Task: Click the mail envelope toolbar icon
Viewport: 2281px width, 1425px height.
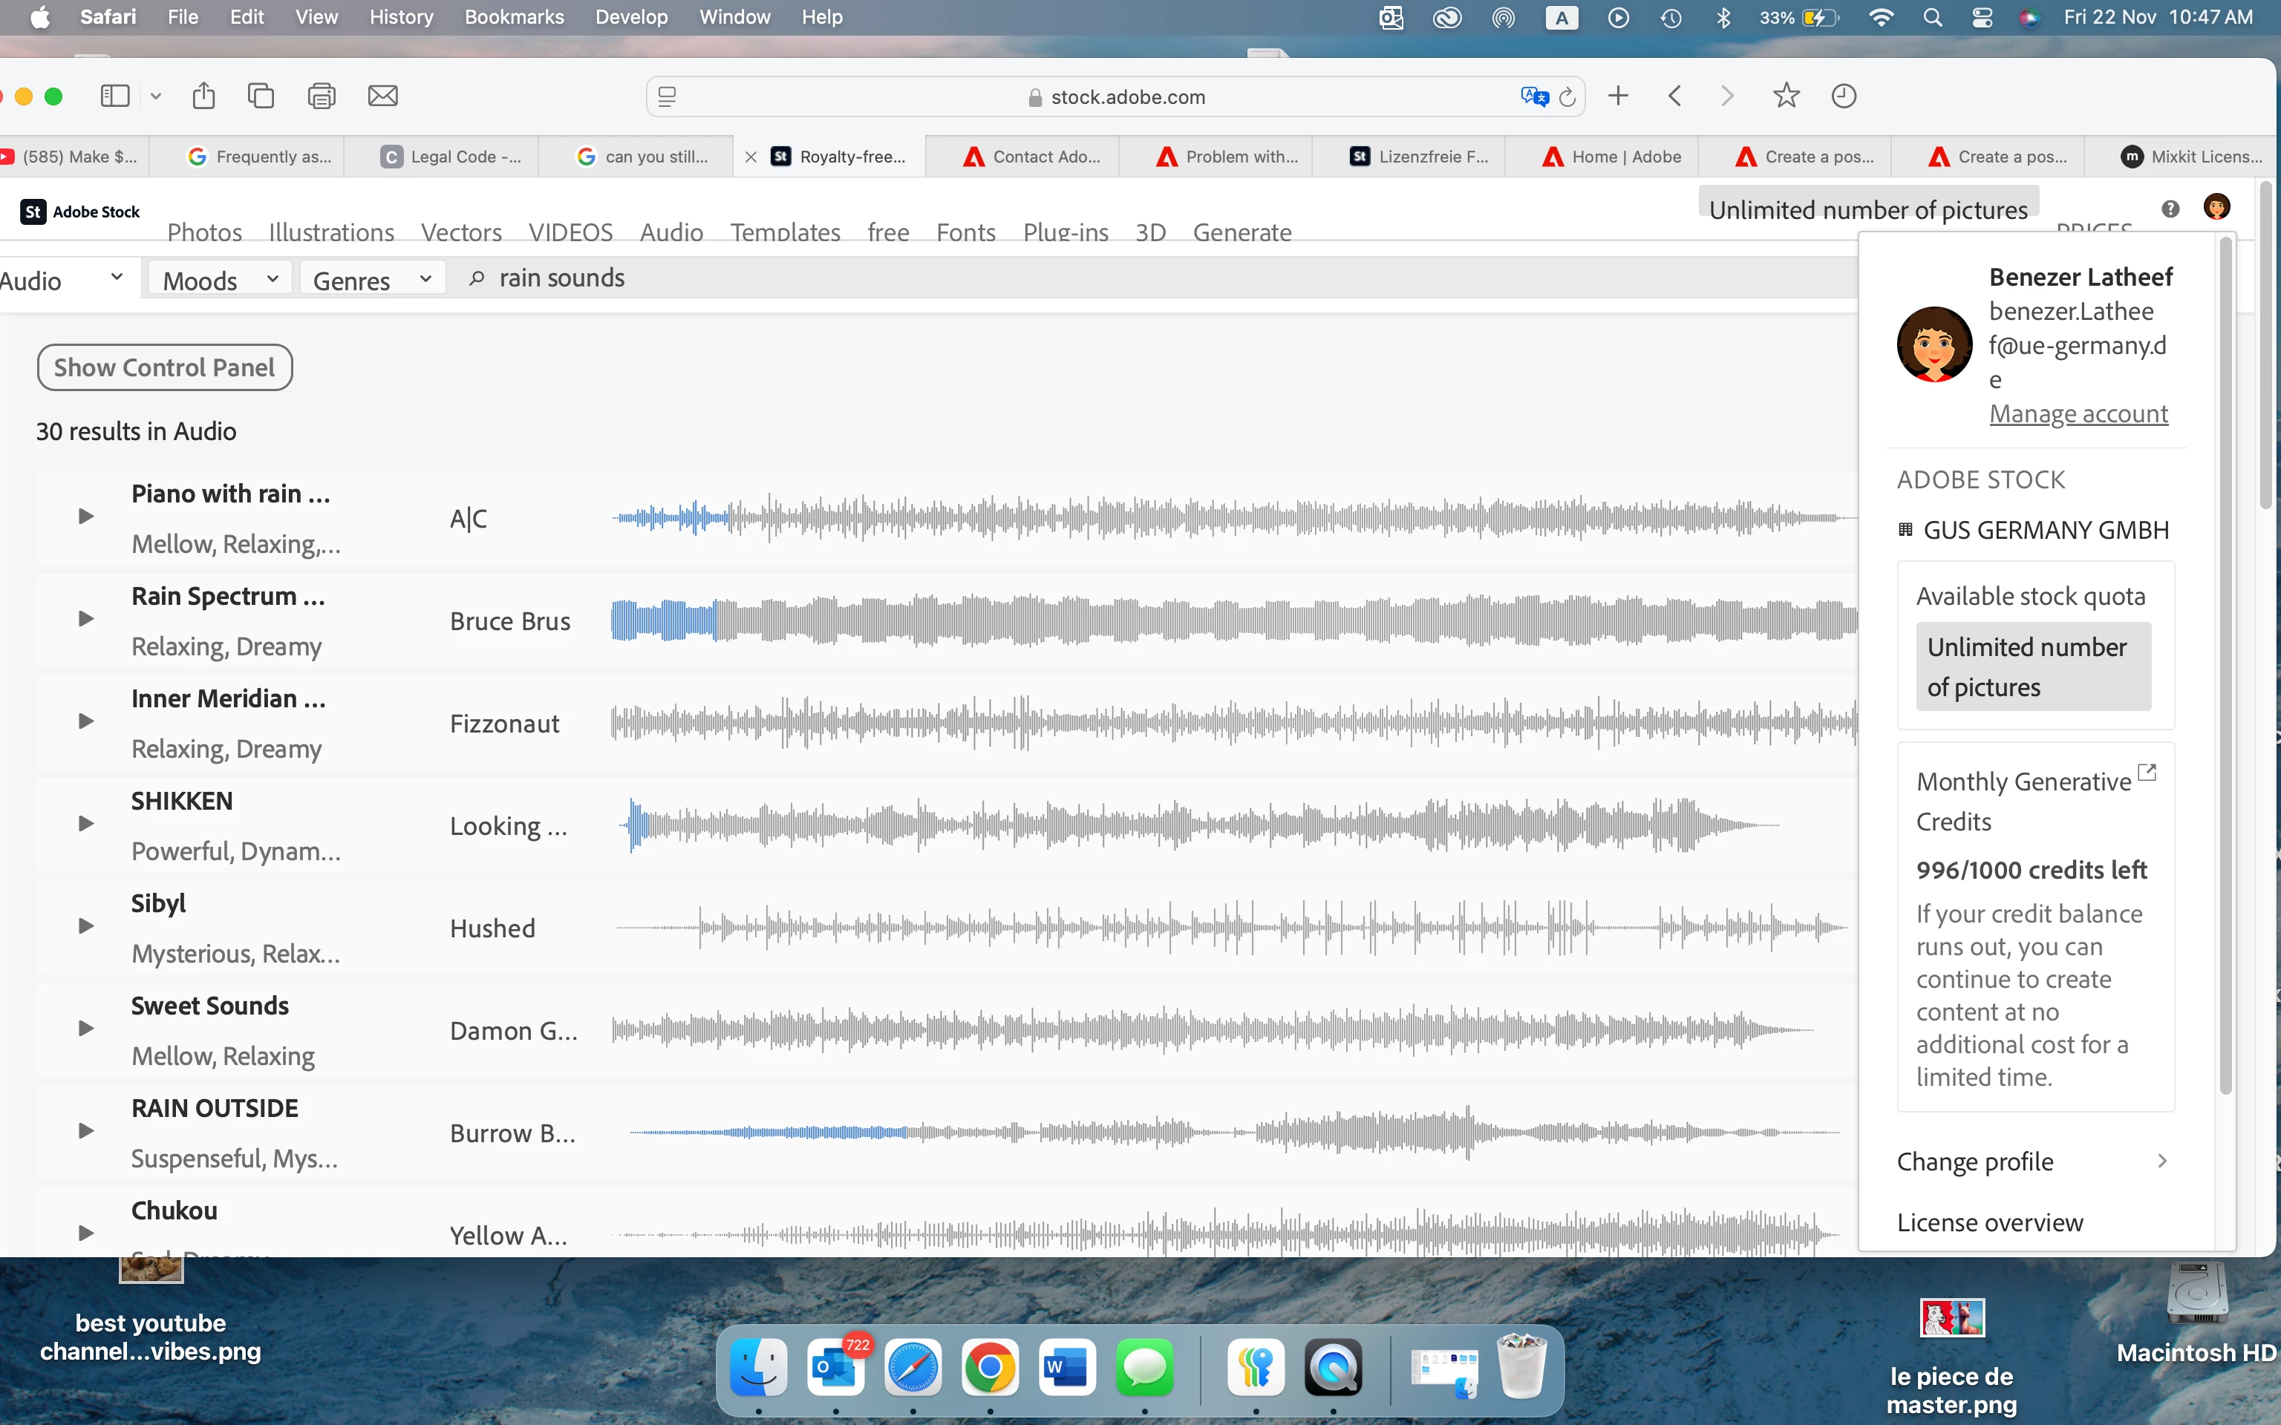Action: tap(382, 96)
